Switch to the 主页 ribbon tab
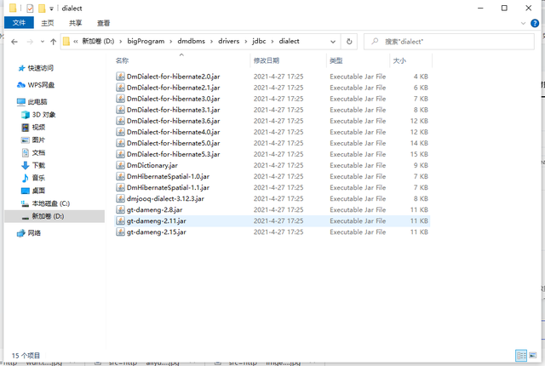 pos(48,23)
